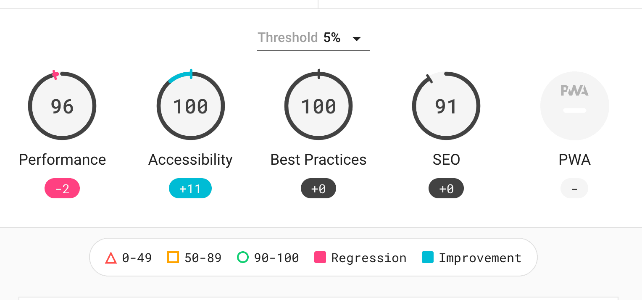
Task: Click the -2 Performance delta badge
Action: point(62,189)
